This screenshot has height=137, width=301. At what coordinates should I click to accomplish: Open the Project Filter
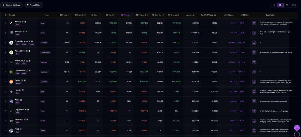tap(34, 5)
